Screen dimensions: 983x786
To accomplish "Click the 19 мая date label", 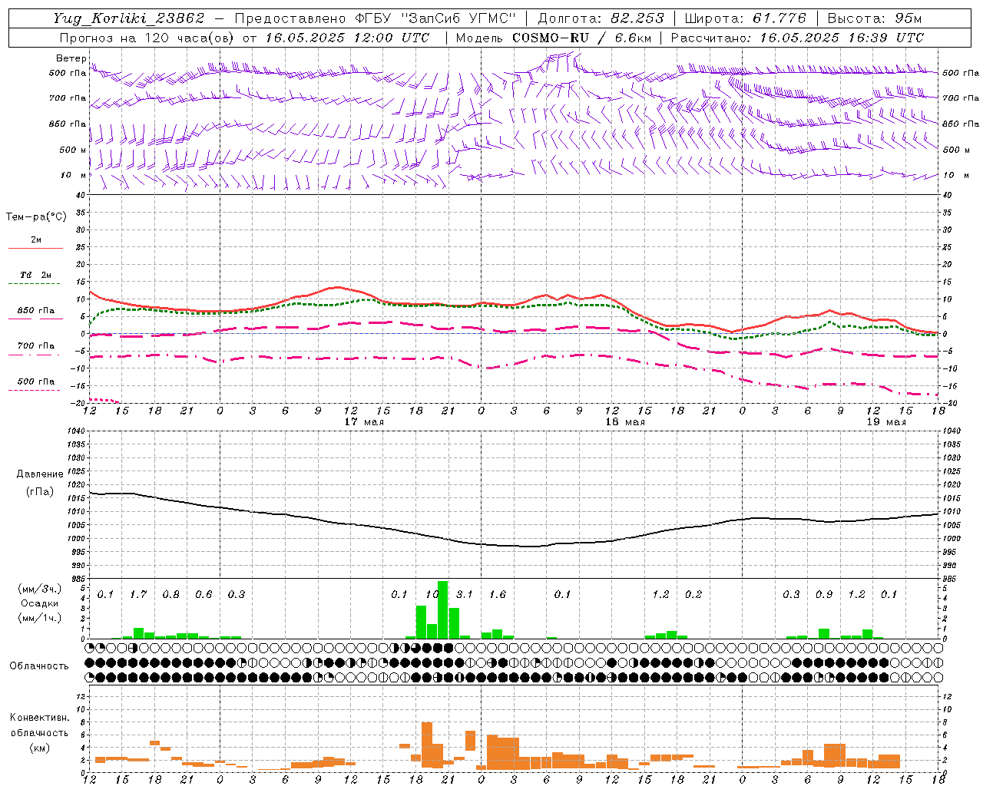I will point(886,422).
